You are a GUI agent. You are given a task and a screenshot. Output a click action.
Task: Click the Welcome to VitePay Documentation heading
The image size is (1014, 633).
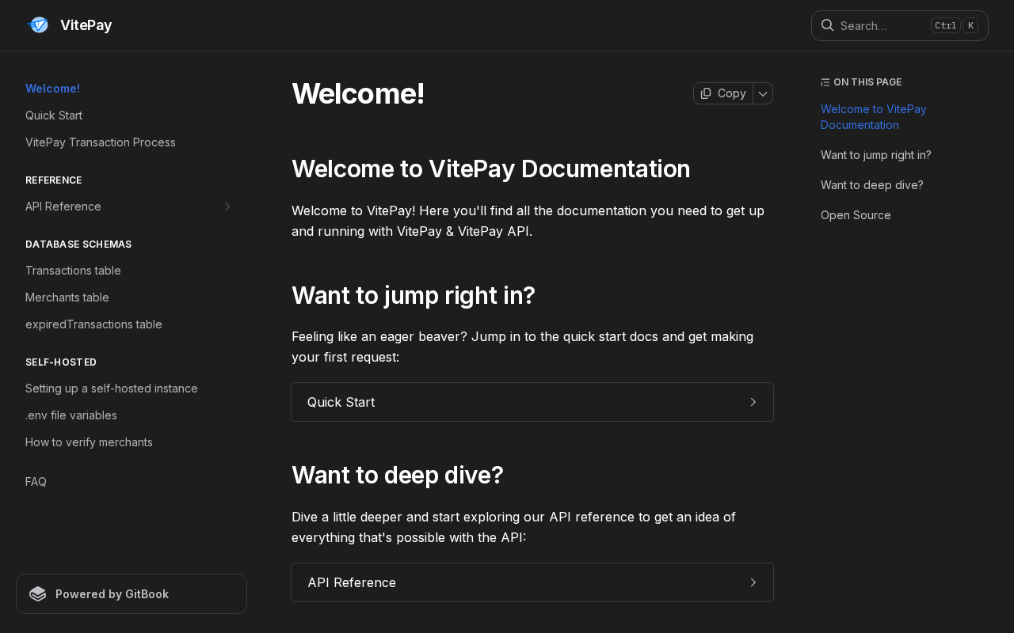point(491,169)
